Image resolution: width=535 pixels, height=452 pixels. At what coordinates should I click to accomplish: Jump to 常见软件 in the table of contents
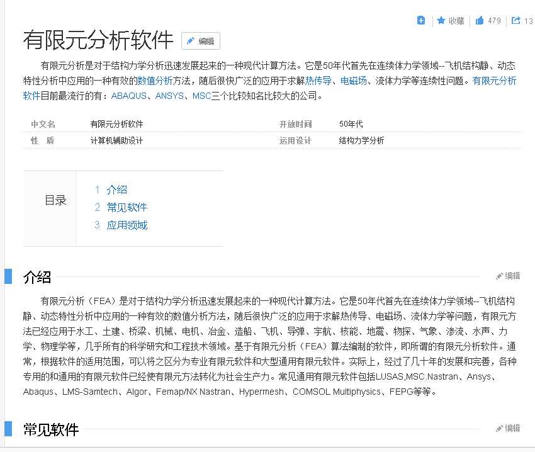(x=127, y=207)
